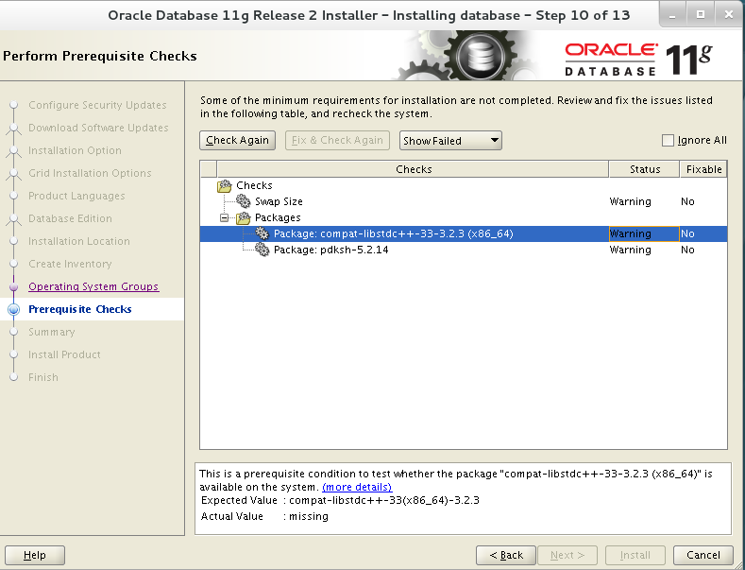Click the Download Software Updates step
Screen dimensions: 745x570
[x=98, y=128]
